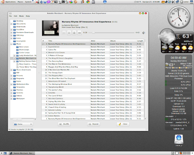
Task: Select the PDF folder
Action: 16,73
